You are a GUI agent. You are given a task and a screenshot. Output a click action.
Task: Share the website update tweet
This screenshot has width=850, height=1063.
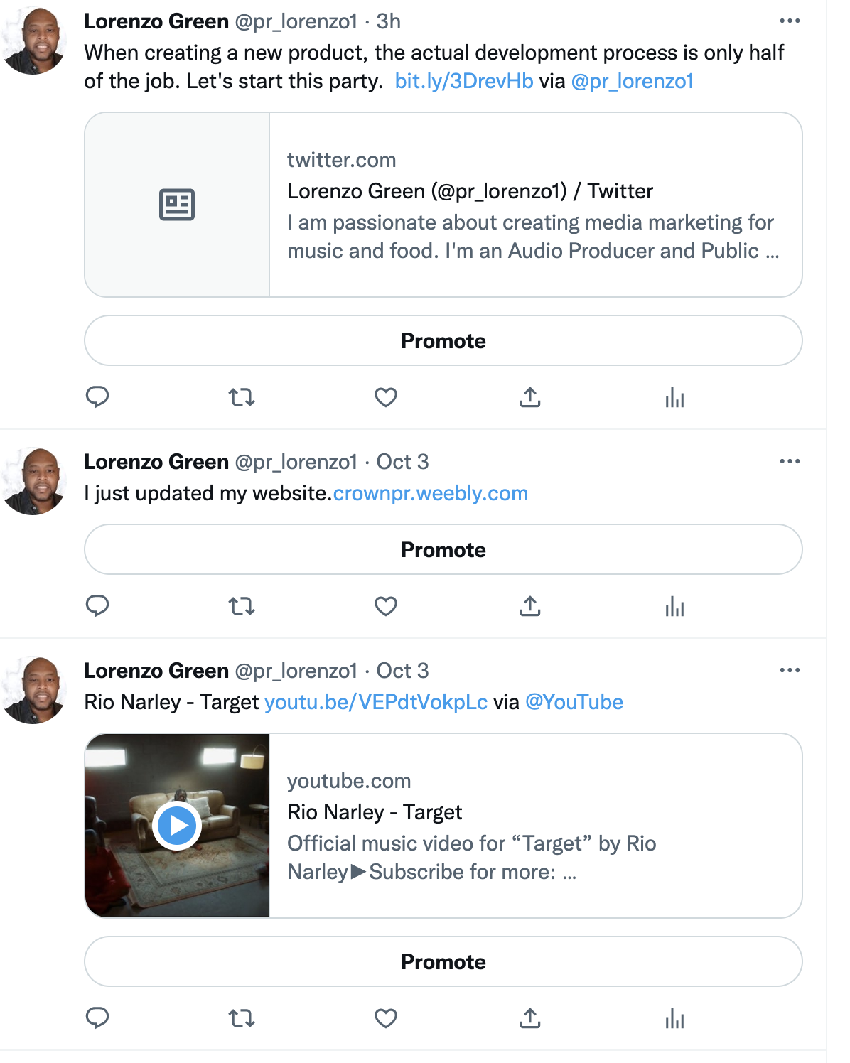coord(530,606)
